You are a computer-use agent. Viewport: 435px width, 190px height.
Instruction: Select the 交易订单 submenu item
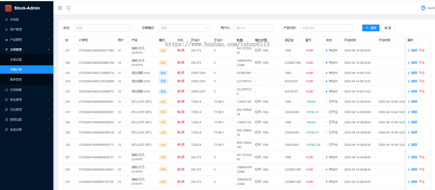pos(26,70)
